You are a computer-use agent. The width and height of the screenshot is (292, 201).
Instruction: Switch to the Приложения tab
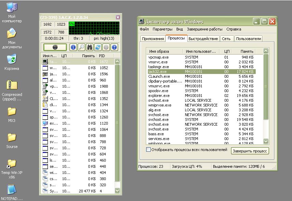point(152,39)
